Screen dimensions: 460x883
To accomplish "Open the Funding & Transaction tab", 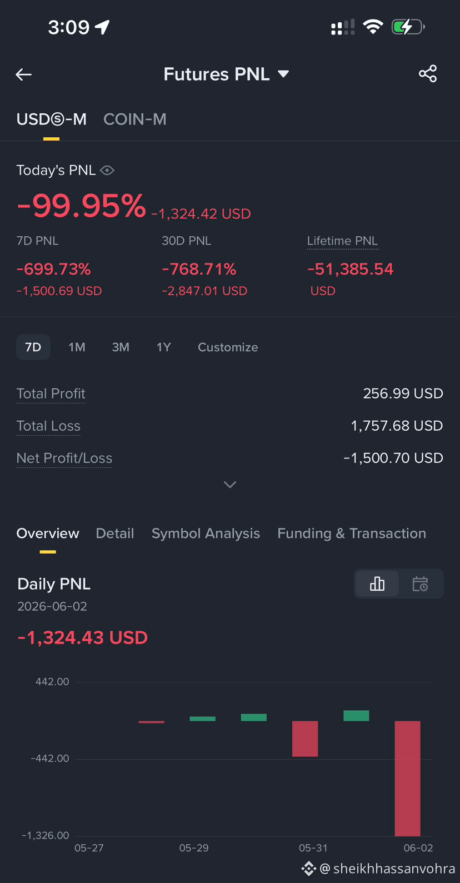I will (352, 533).
